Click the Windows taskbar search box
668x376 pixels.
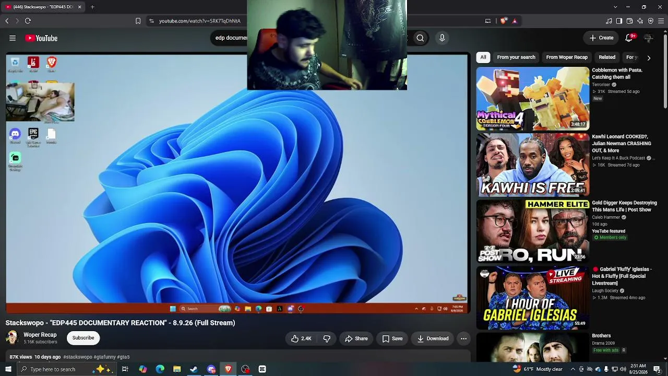click(x=67, y=369)
